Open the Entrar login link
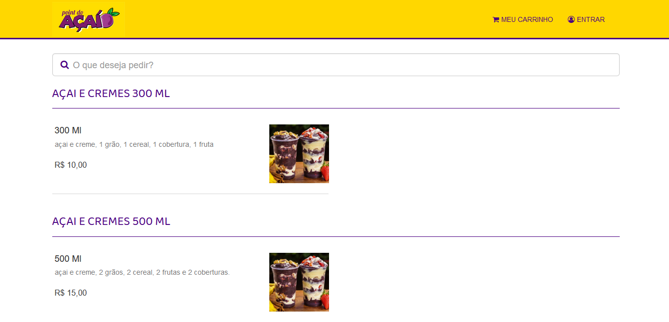Image resolution: width=669 pixels, height=322 pixels. coord(586,19)
